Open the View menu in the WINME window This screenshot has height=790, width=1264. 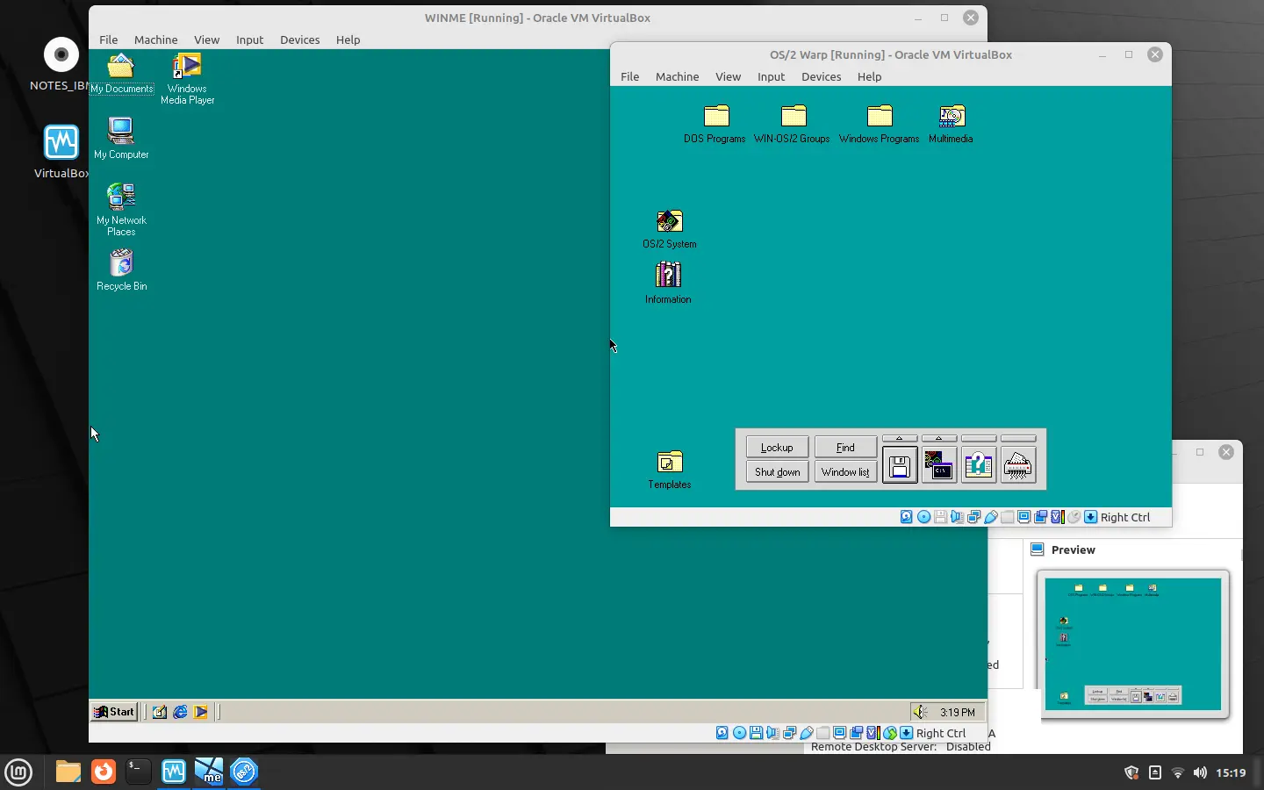(x=207, y=39)
